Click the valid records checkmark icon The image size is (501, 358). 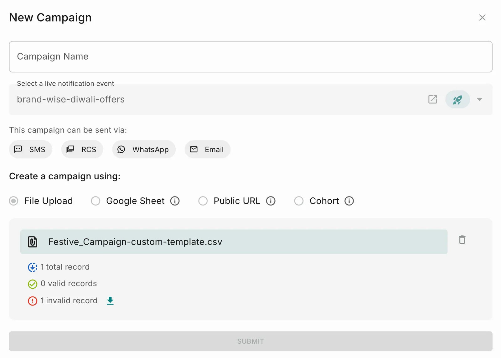click(33, 284)
